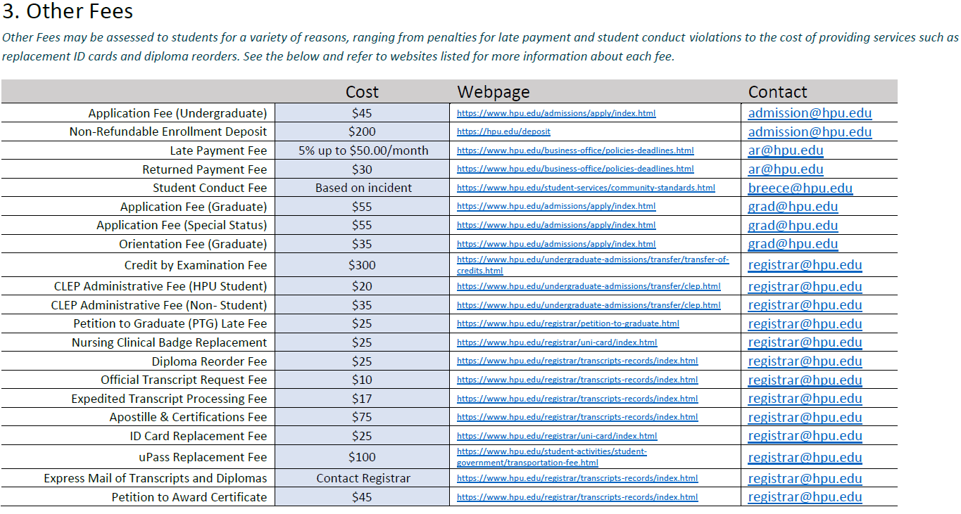This screenshot has height=514, width=961.
Task: Click the CLEP Fee (HPU Student) clep.html link
Action: [x=589, y=287]
